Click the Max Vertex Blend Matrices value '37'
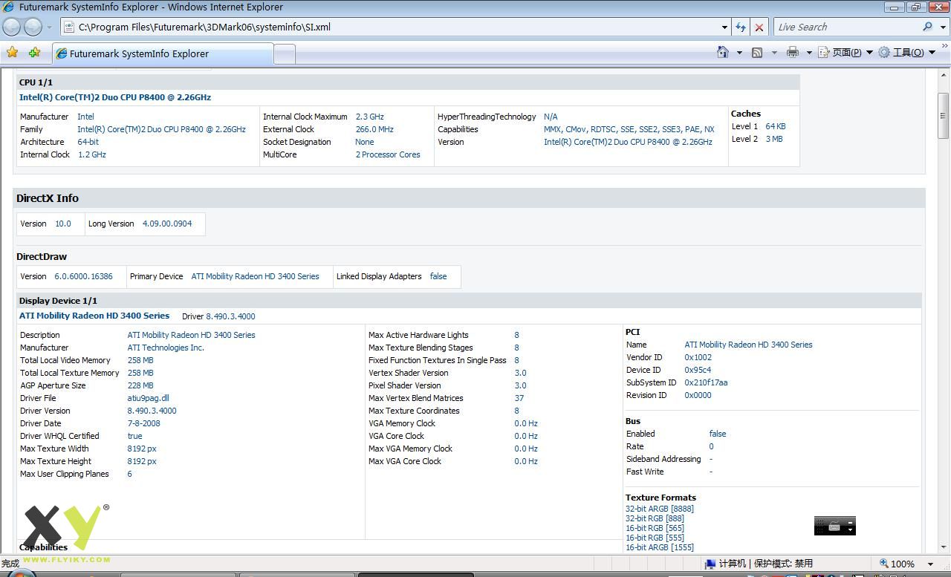This screenshot has height=577, width=951. 519,398
